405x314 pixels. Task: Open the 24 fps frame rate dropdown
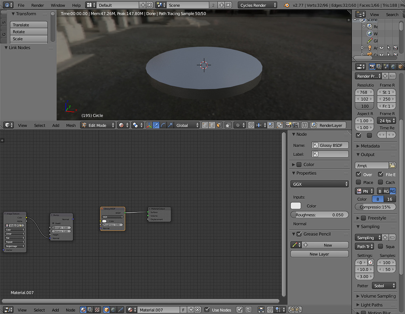click(x=386, y=121)
